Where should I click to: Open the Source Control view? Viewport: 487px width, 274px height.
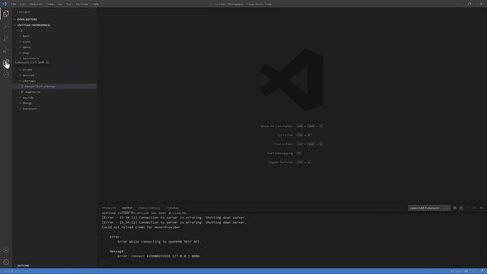(x=6, y=38)
